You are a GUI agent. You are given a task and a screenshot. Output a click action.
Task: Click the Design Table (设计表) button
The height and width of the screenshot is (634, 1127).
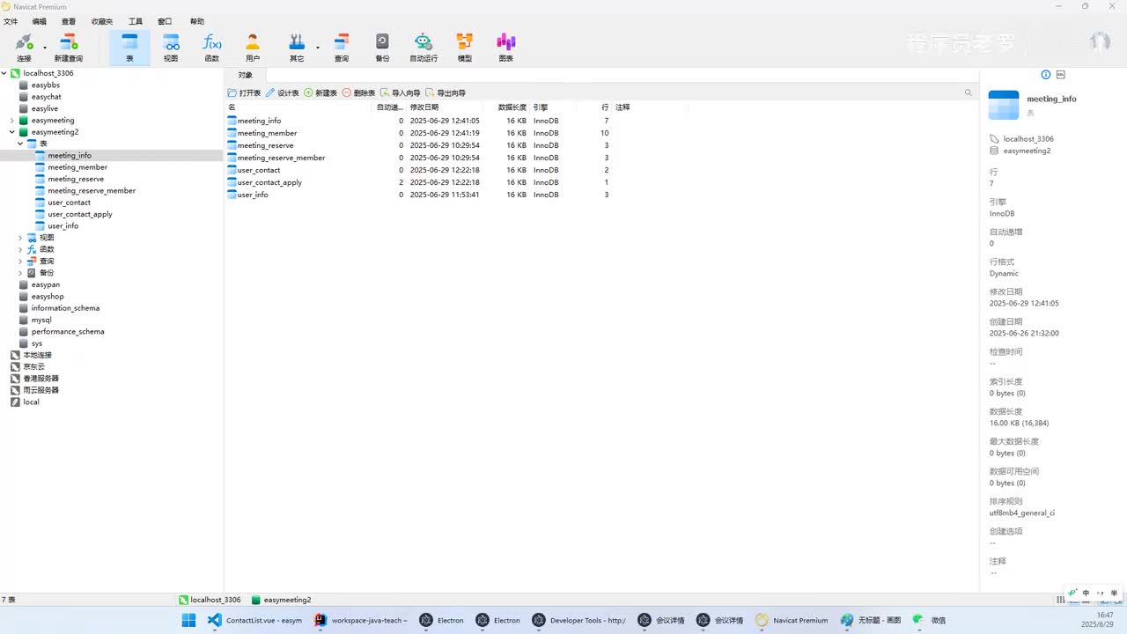283,92
